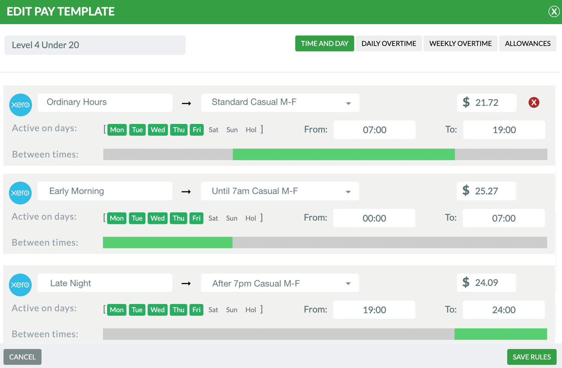Screen dimensions: 562x368
Task: Disable Wednesday for Early Morning
Action: [157, 218]
